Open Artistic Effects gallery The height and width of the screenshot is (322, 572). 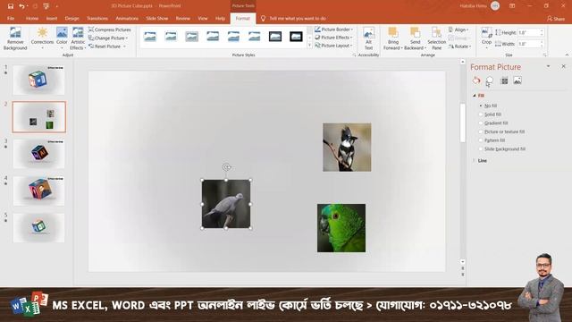tap(78, 38)
